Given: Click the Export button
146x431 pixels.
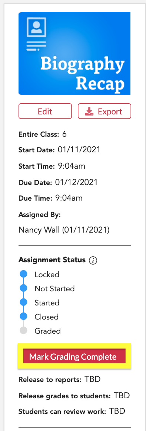Looking at the screenshot, I should 104,111.
